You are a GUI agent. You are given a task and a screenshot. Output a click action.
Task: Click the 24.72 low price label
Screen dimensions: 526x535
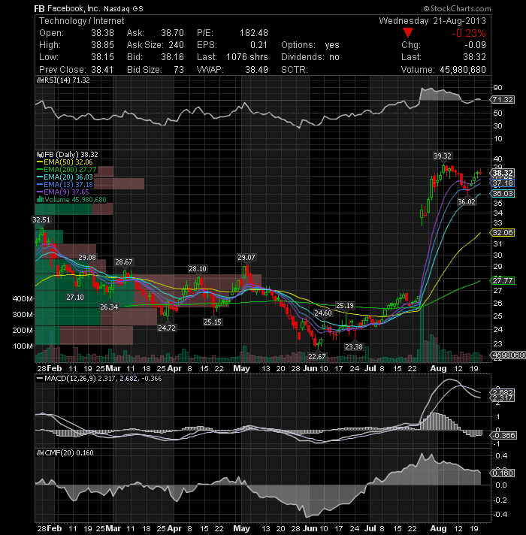pyautogui.click(x=167, y=328)
